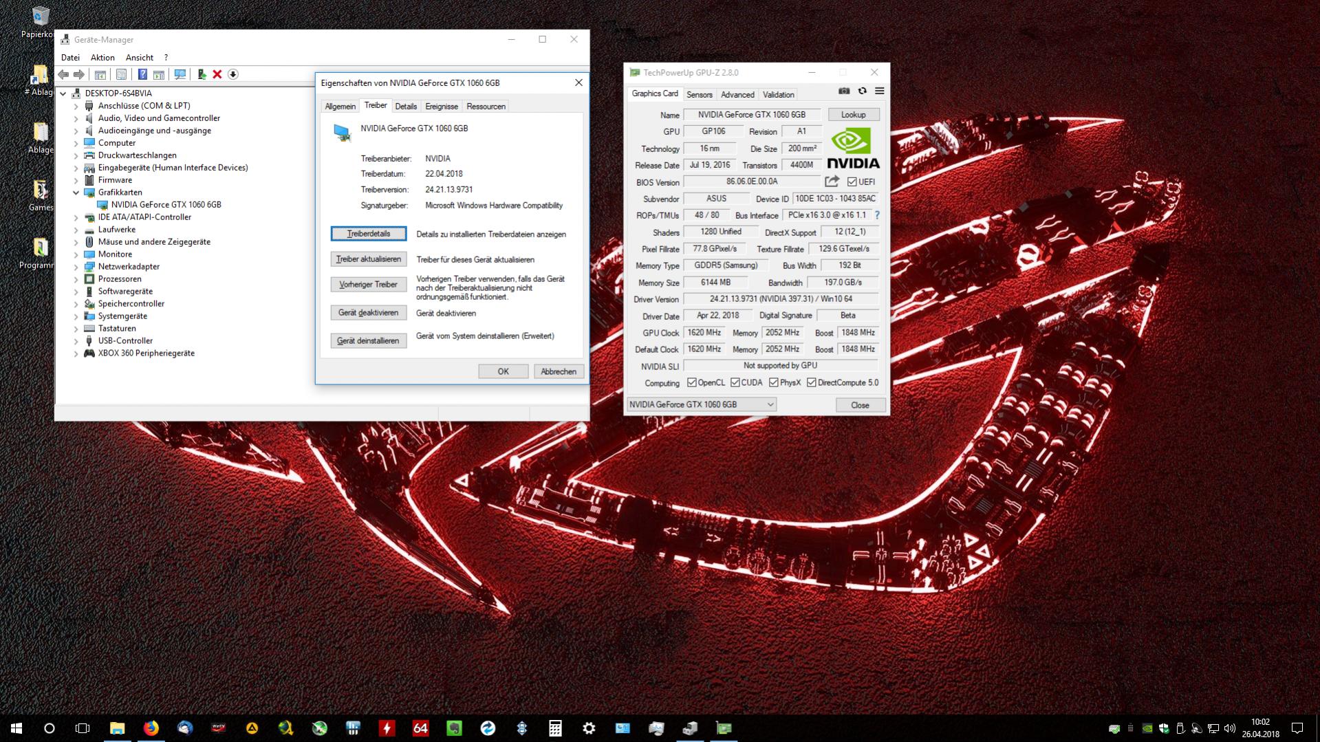Open File Explorer from the taskbar
This screenshot has width=1320, height=742.
118,728
